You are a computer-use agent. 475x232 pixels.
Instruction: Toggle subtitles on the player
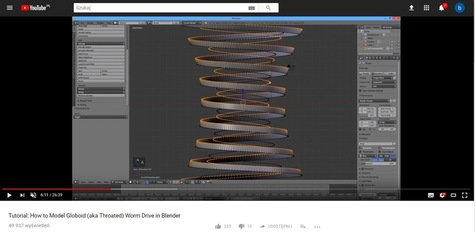[431, 195]
